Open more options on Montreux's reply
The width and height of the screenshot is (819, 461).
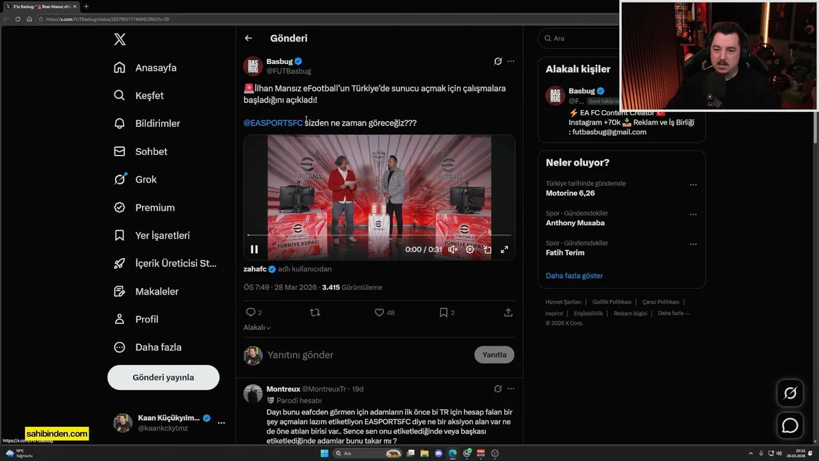click(511, 389)
